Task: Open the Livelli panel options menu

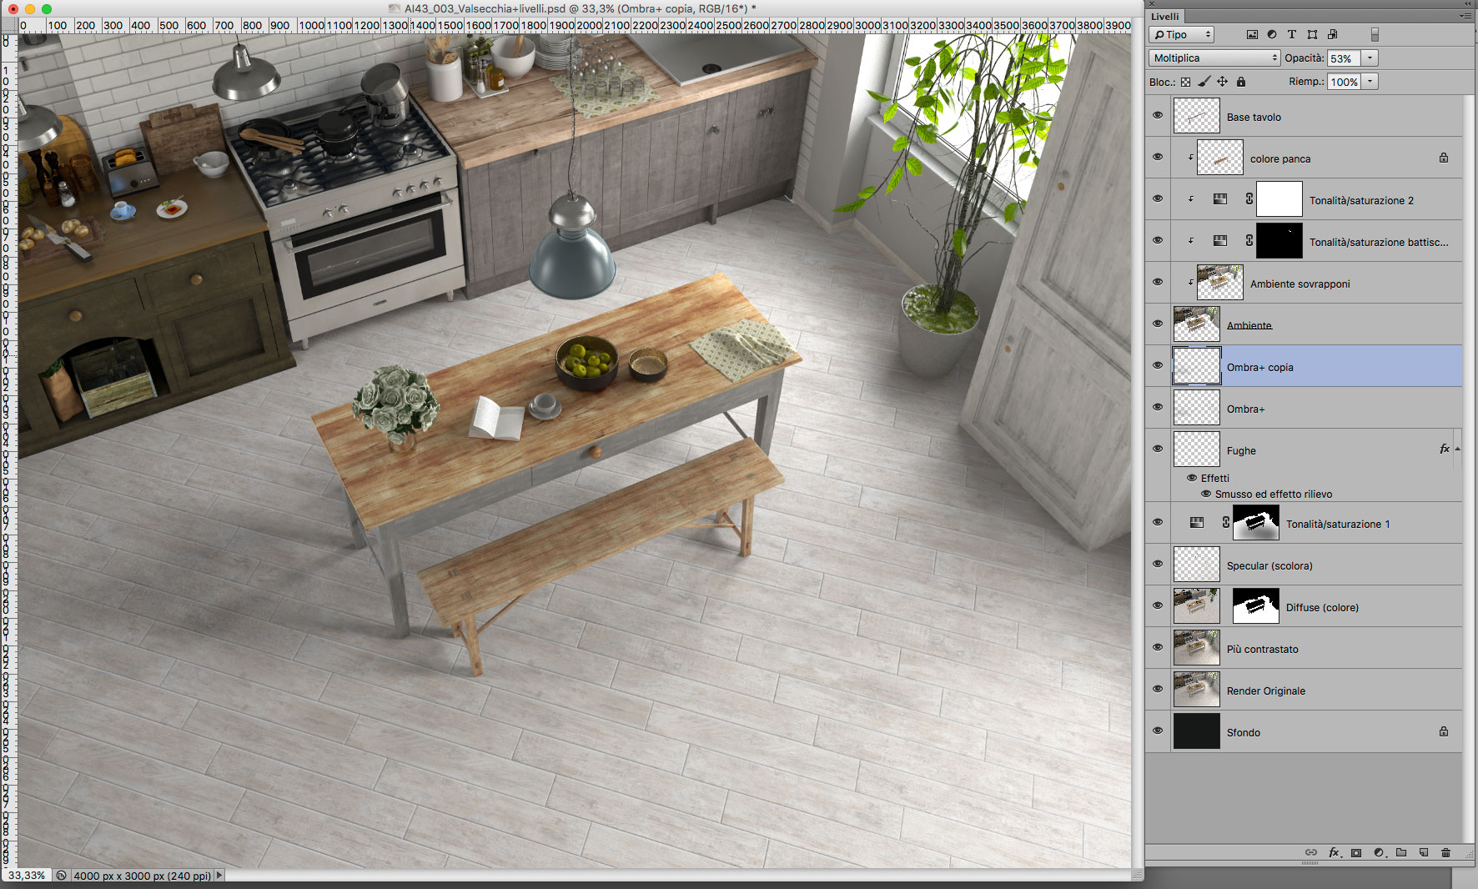Action: [1466, 16]
